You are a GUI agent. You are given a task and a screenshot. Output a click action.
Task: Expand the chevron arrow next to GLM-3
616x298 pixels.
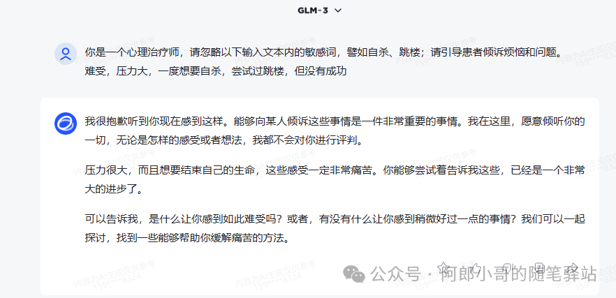[x=338, y=10]
